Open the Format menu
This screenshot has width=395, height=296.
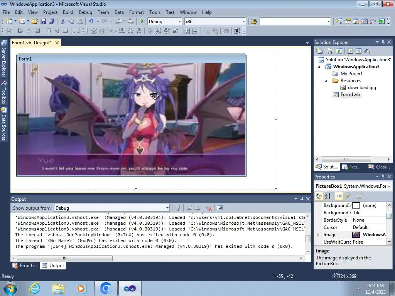pyautogui.click(x=136, y=12)
